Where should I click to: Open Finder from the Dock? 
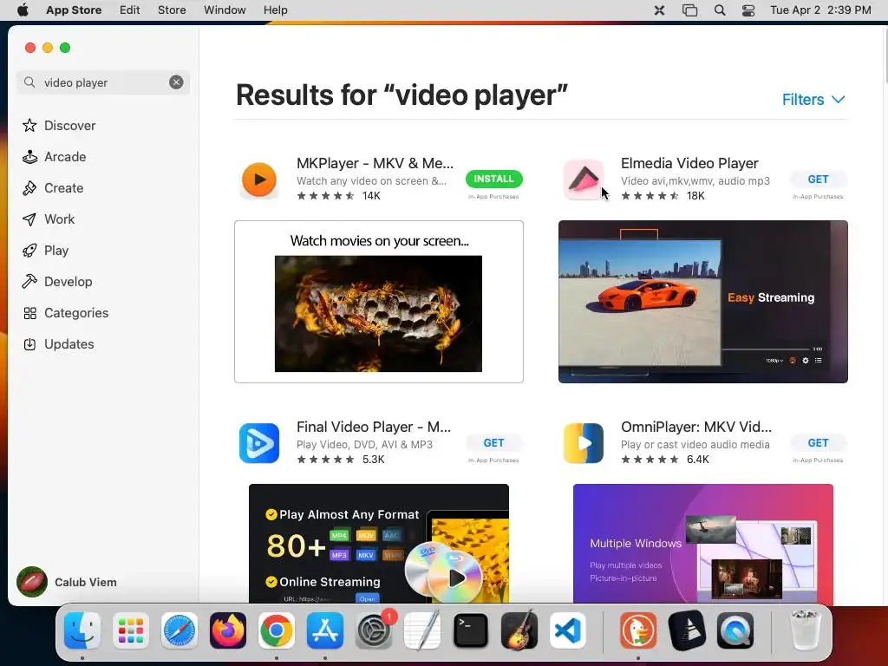tap(82, 630)
